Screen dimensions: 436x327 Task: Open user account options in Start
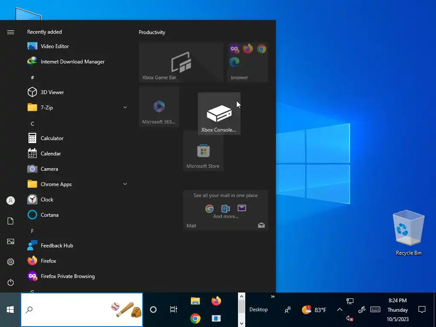[11, 201]
